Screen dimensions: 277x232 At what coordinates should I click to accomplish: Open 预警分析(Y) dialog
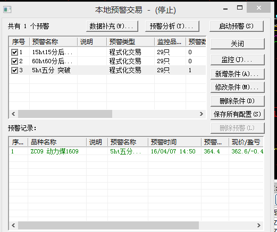coord(172,26)
